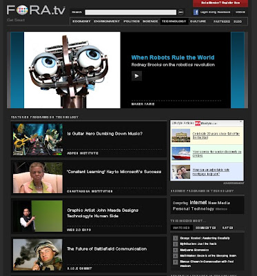Open the Technology menu tab
This screenshot has width=257, height=276.
point(174,21)
